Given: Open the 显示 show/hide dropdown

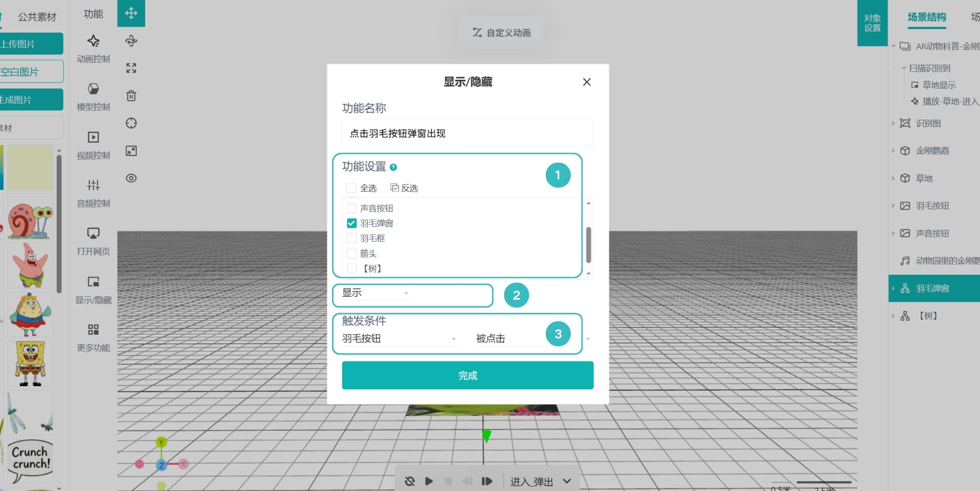Looking at the screenshot, I should [376, 293].
